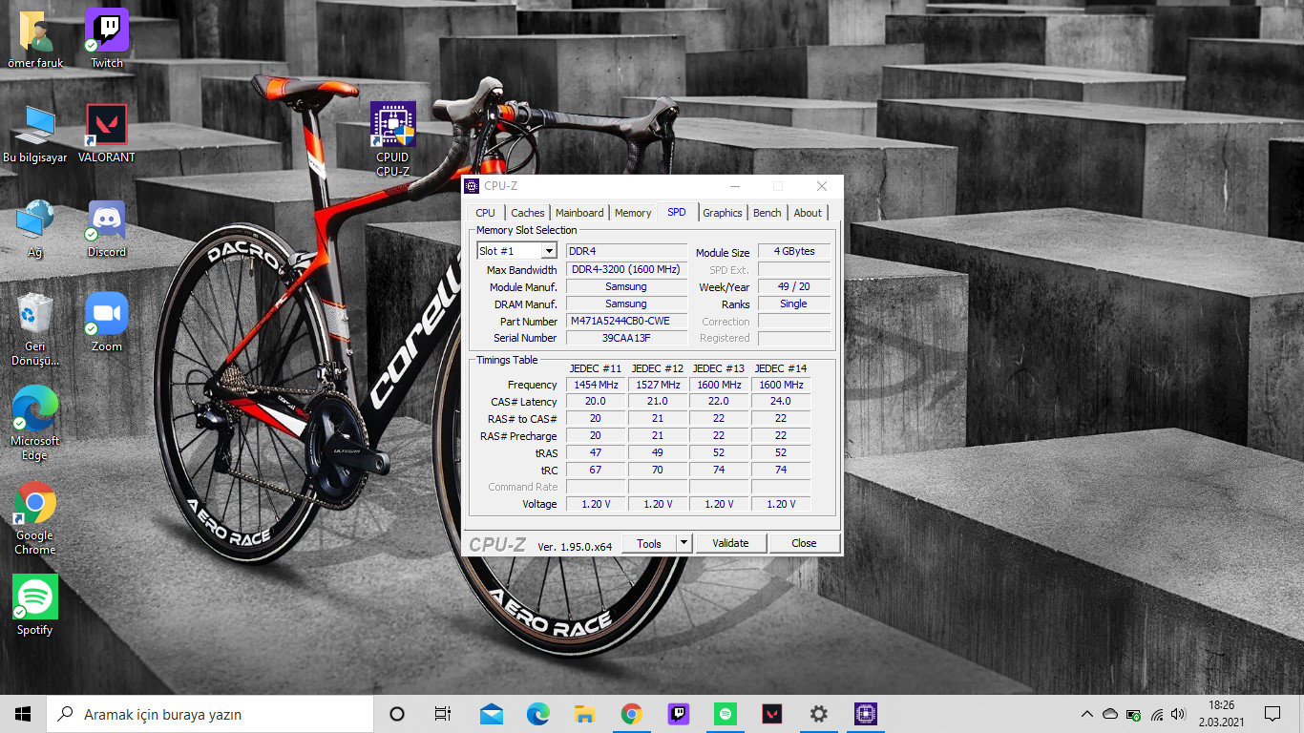1304x733 pixels.
Task: Click the battery status tray icon
Action: tap(1133, 714)
